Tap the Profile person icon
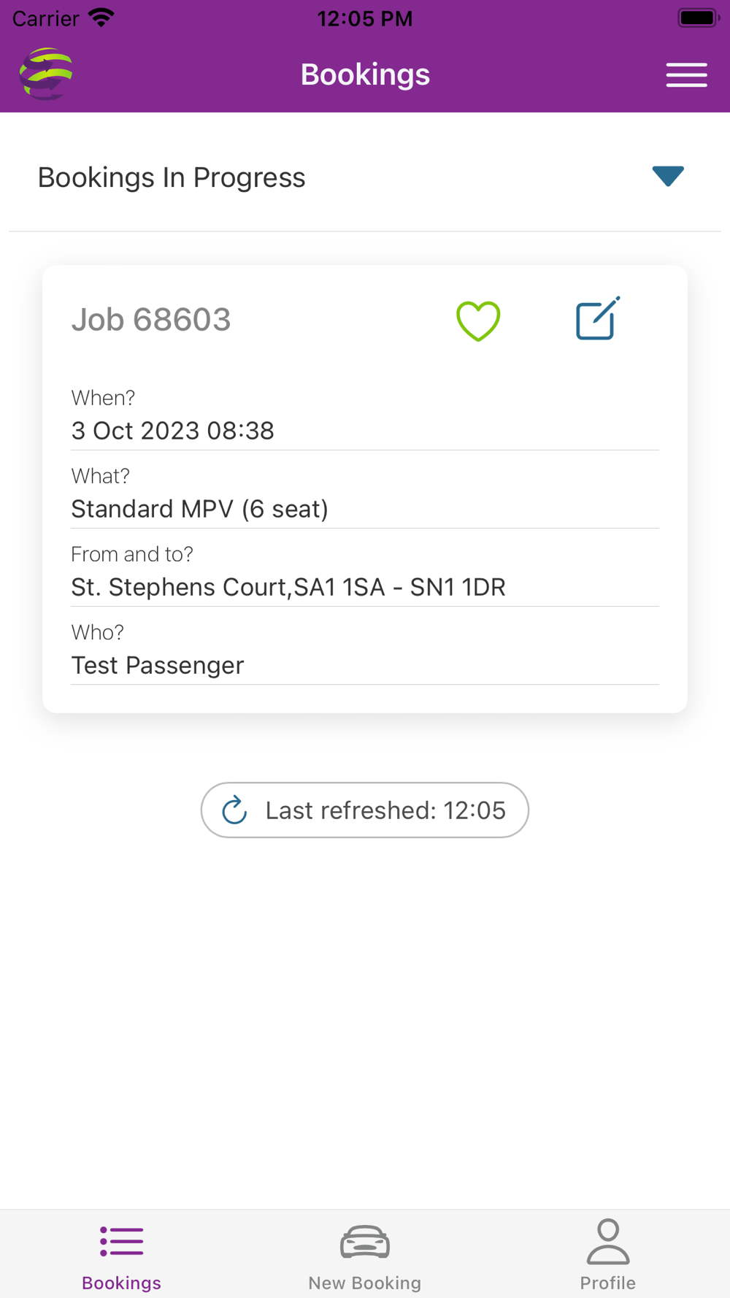The height and width of the screenshot is (1298, 730). pos(607,1241)
